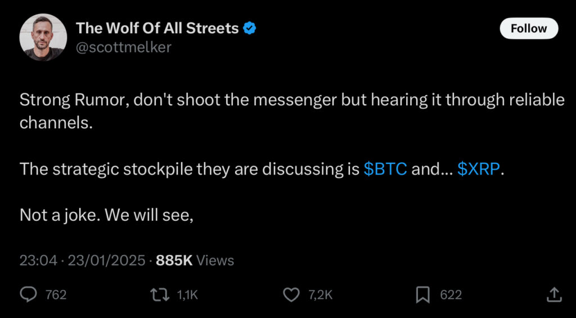
Task: Open the profile avatar photo
Action: click(x=43, y=37)
